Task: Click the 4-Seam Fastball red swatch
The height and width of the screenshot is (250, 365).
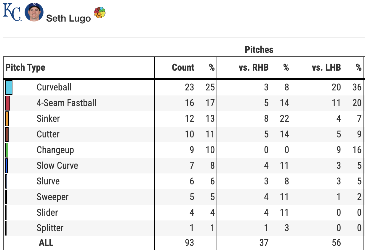Action: [x=8, y=103]
